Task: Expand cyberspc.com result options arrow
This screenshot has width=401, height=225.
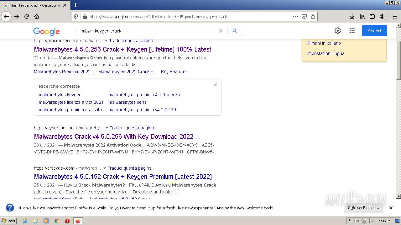Action: [107, 128]
